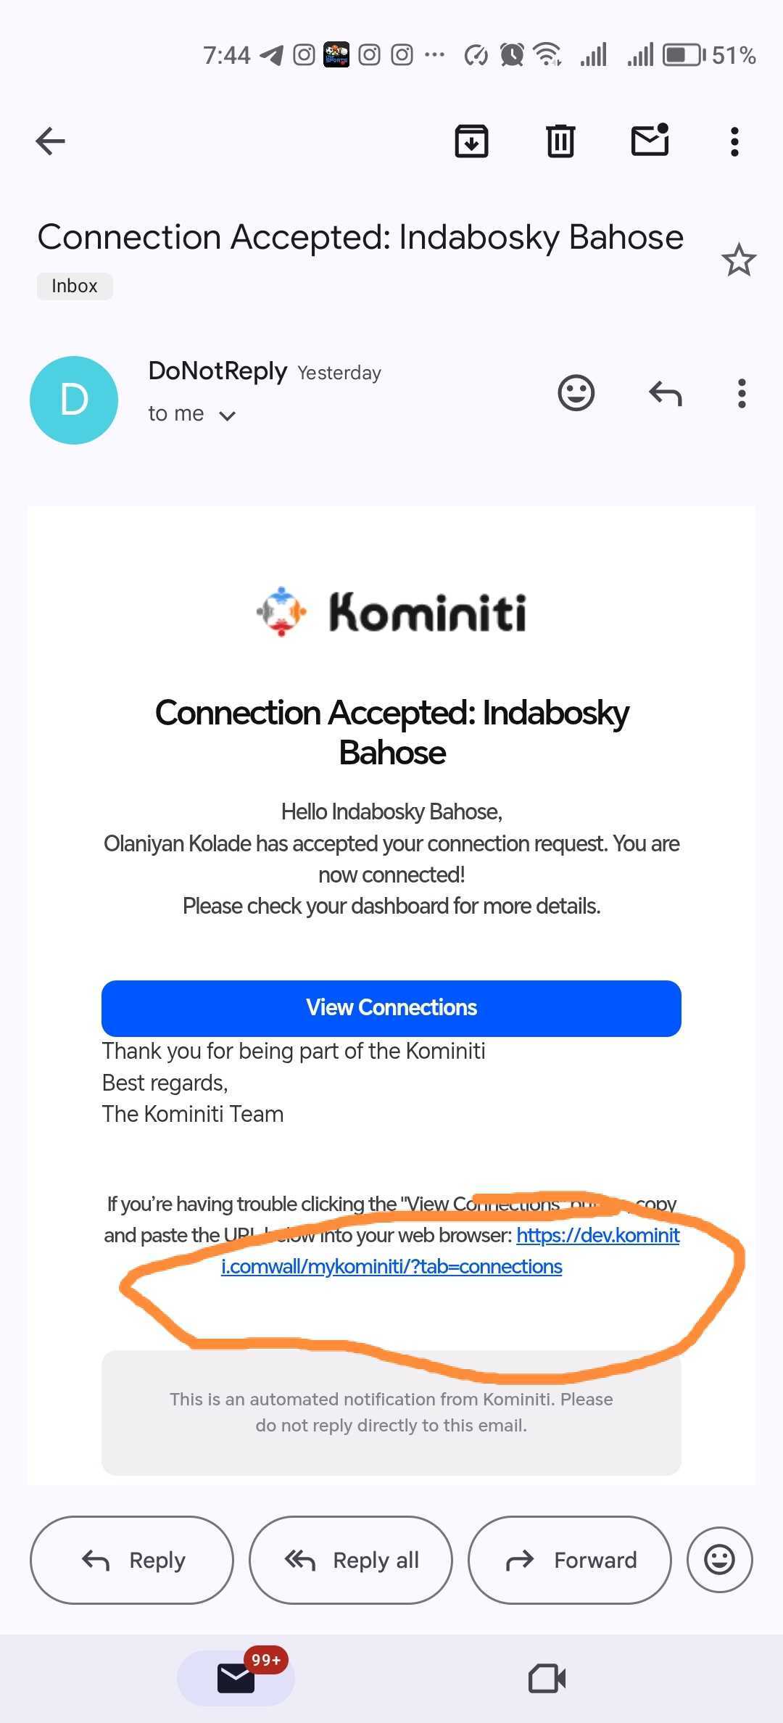
Task: Switch to the Meet video tab
Action: pos(547,1678)
